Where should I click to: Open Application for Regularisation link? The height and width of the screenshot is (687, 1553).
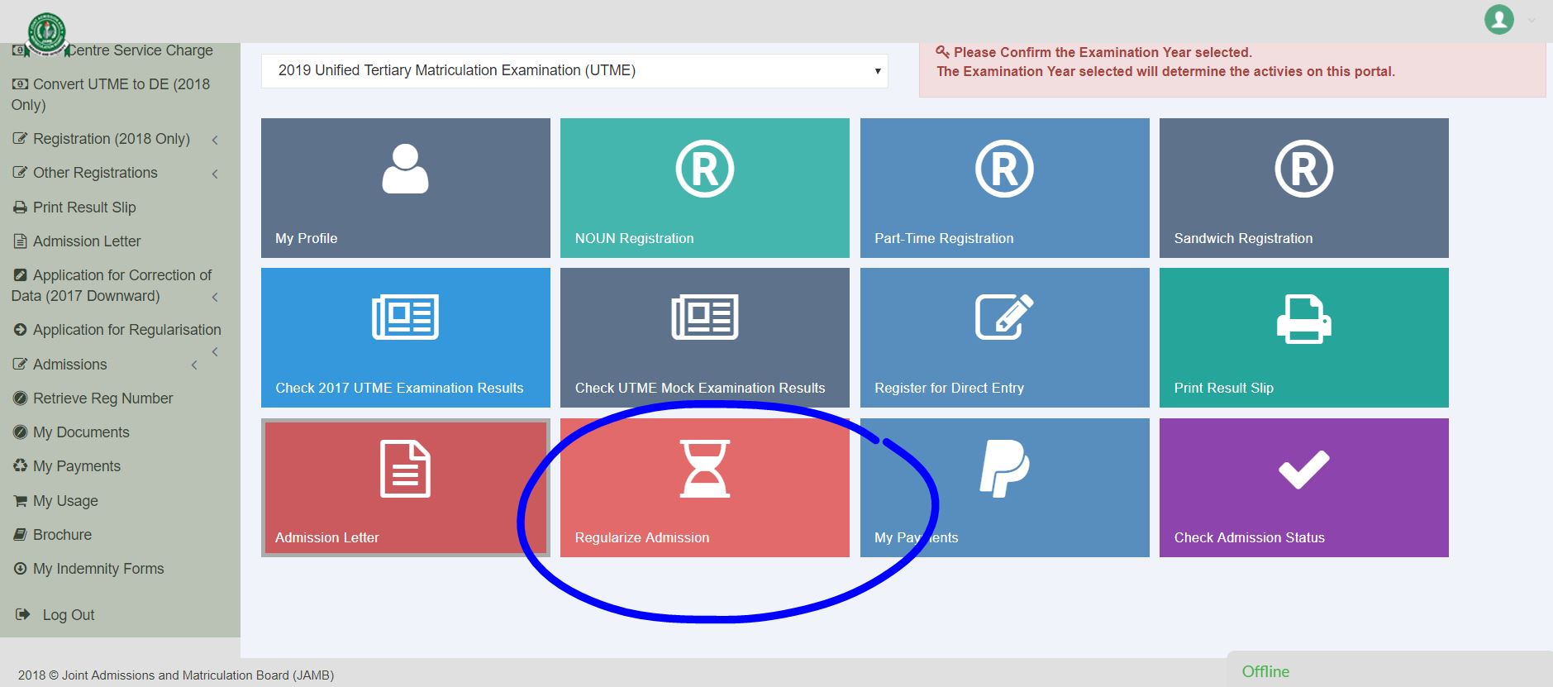[127, 330]
